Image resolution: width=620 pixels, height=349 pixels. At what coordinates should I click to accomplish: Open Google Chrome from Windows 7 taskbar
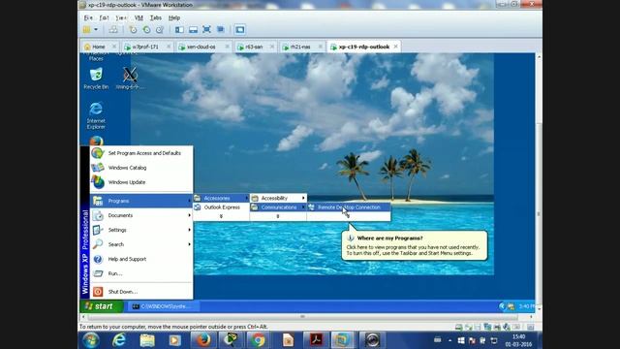pyautogui.click(x=259, y=340)
